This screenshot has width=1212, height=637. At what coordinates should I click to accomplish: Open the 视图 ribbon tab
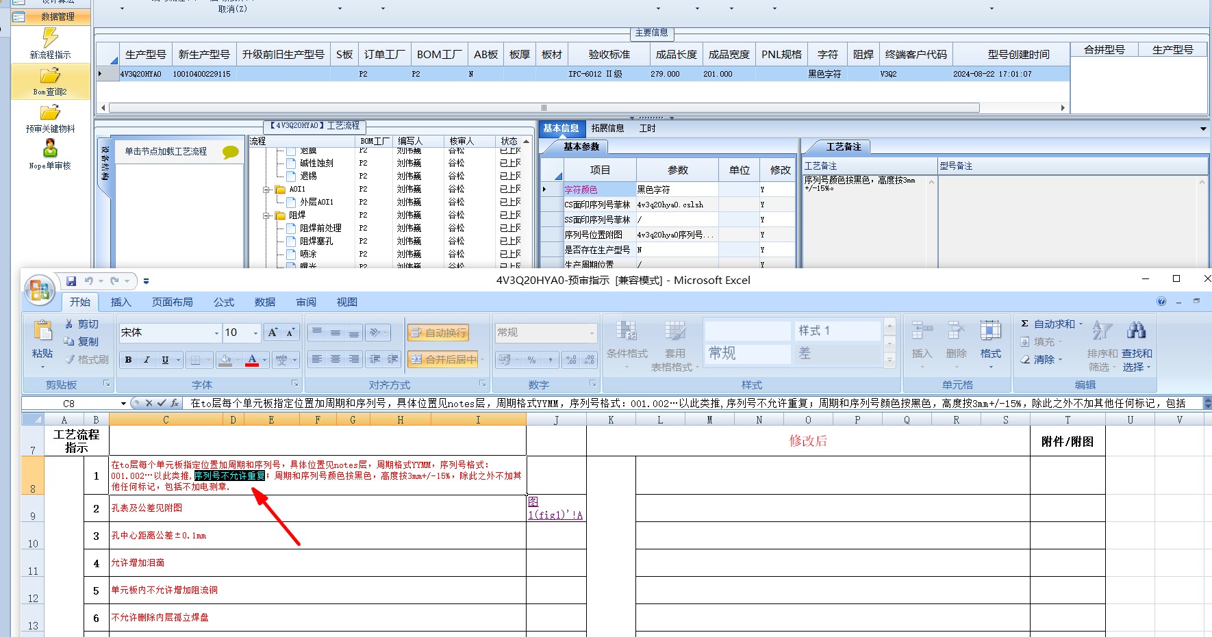point(347,302)
